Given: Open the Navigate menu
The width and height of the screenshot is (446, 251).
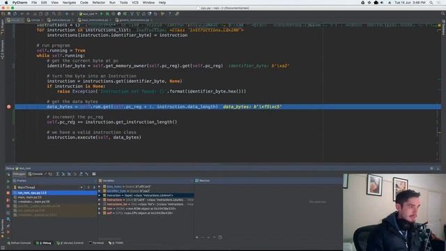Looking at the screenshot, I should (x=69, y=3).
